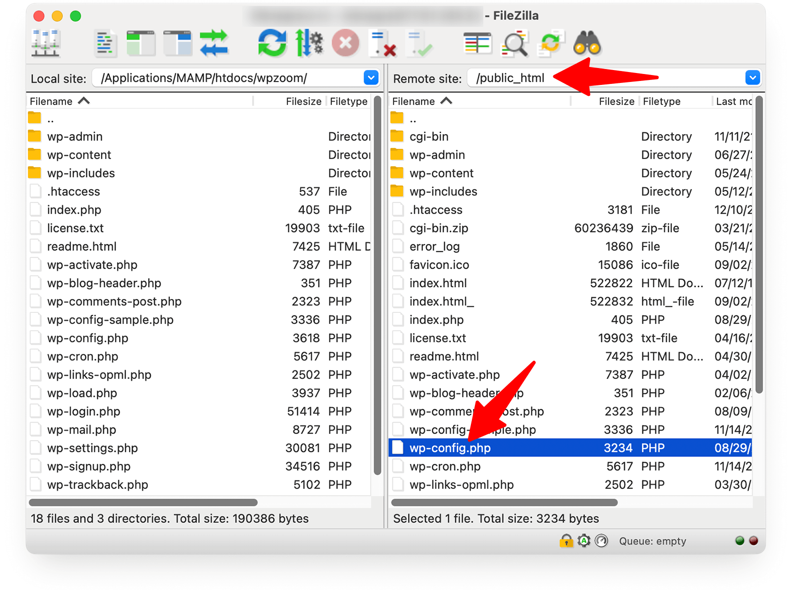793x590 pixels.
Task: Select remote error_log file
Action: coord(571,247)
